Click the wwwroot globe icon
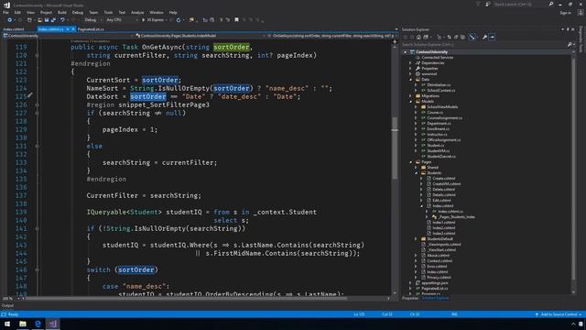This screenshot has height=330, width=586. pyautogui.click(x=418, y=73)
